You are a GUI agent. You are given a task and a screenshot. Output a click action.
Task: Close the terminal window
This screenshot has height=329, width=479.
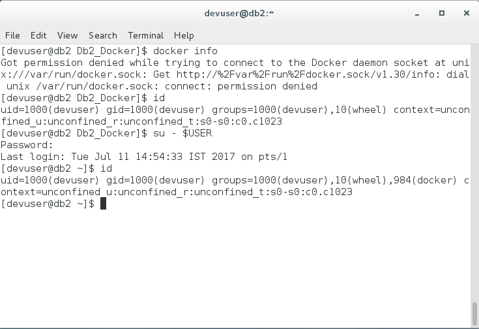click(x=467, y=13)
